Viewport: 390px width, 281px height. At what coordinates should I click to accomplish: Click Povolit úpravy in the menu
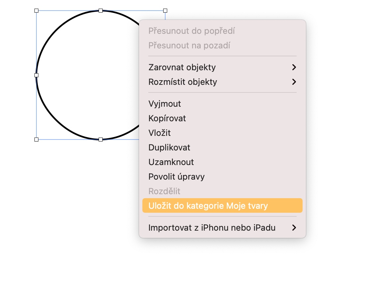[176, 177]
